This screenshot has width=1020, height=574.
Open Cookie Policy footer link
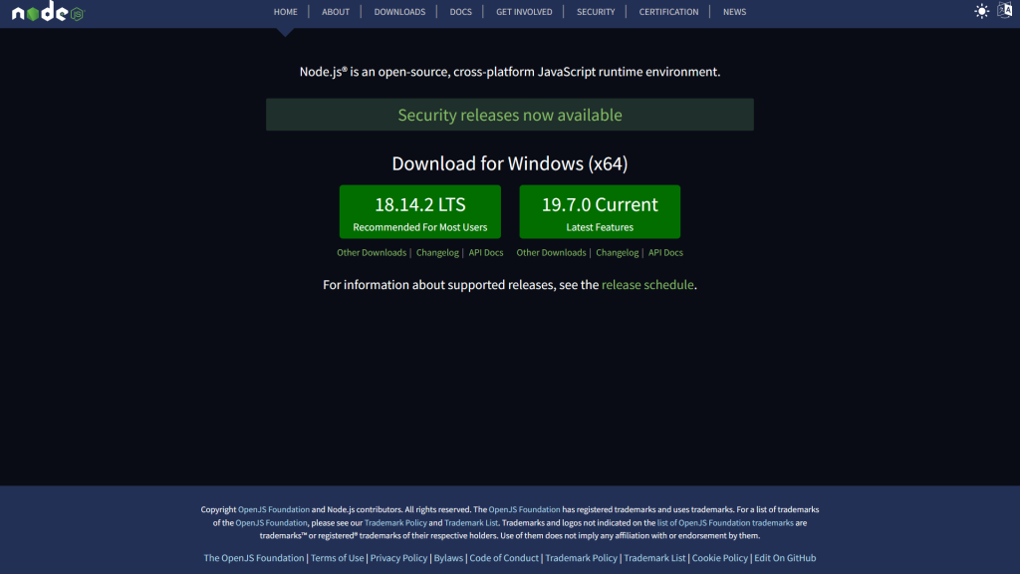tap(719, 558)
